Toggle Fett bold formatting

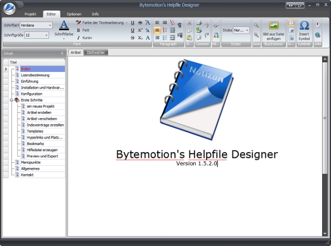(x=78, y=30)
